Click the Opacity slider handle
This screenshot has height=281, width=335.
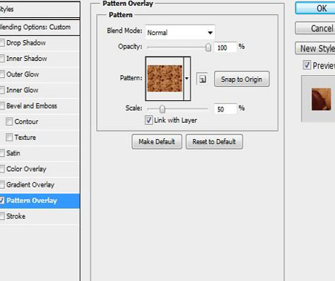(208, 47)
